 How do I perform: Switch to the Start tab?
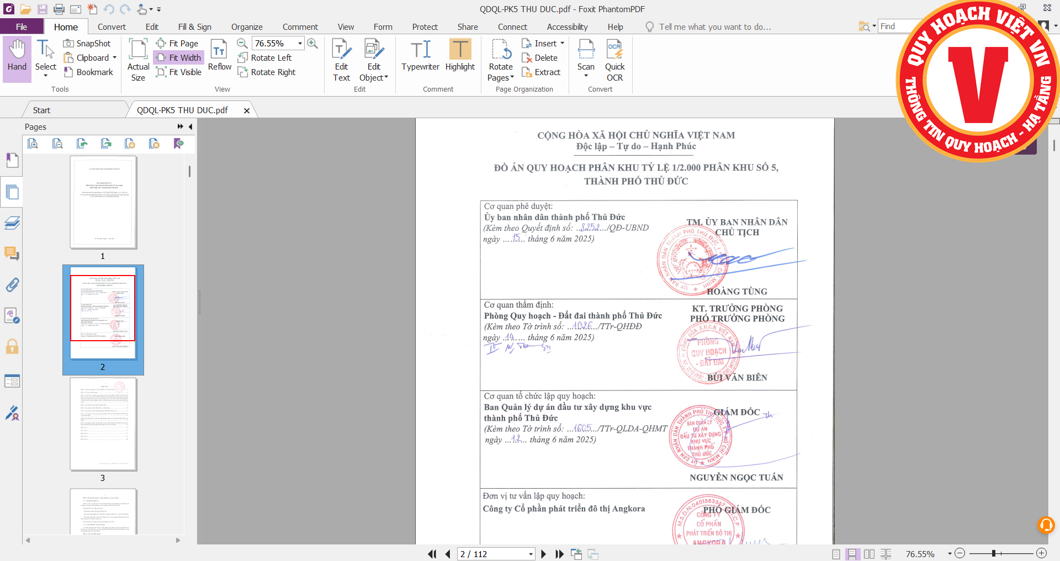[41, 110]
